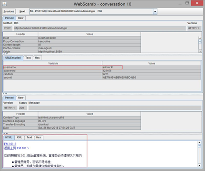Click the Variable column header
This screenshot has width=205, height=171.
[x=53, y=63]
